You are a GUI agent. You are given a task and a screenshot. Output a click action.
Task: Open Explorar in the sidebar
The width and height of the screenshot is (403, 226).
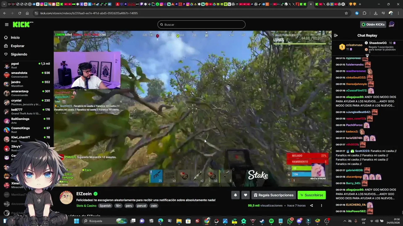17,46
